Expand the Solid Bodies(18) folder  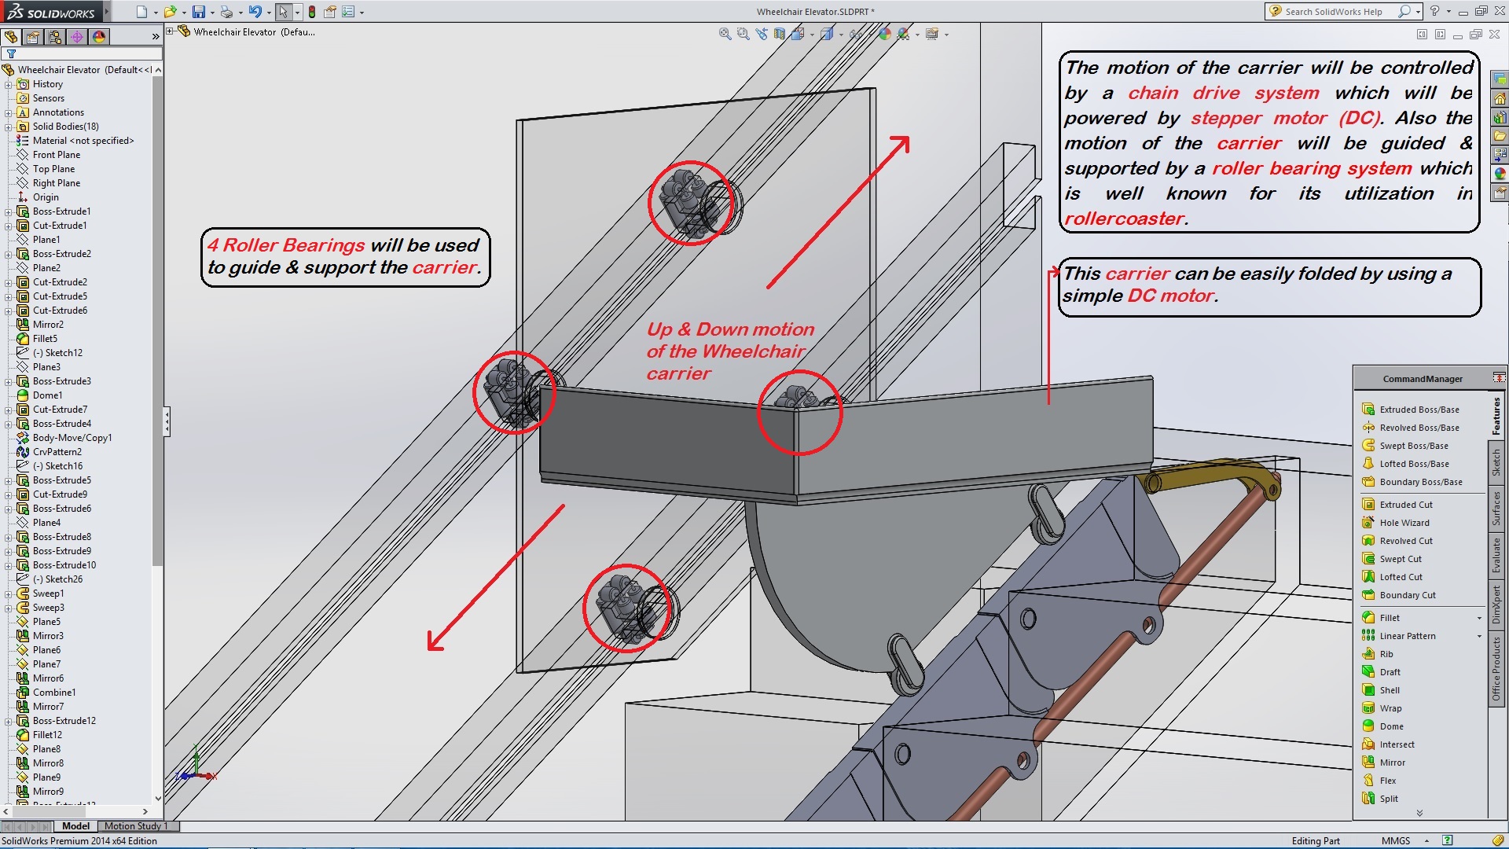point(9,127)
